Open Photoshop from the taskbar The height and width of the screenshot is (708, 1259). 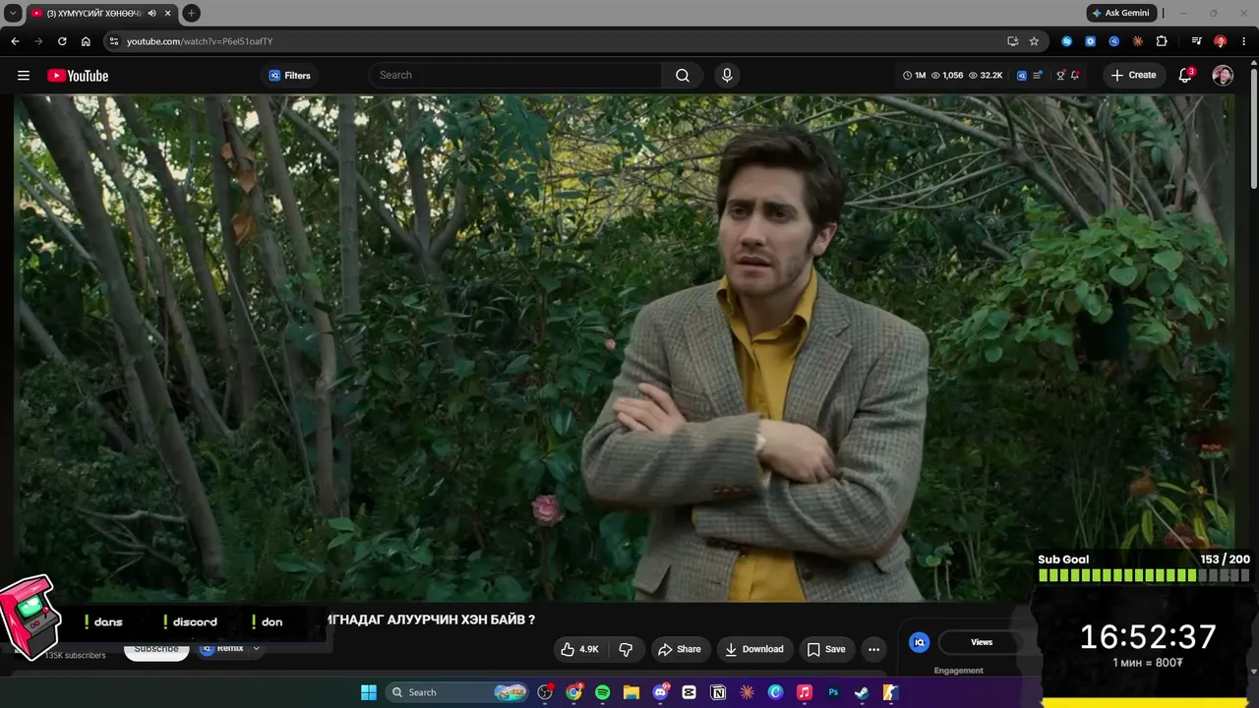[833, 692]
